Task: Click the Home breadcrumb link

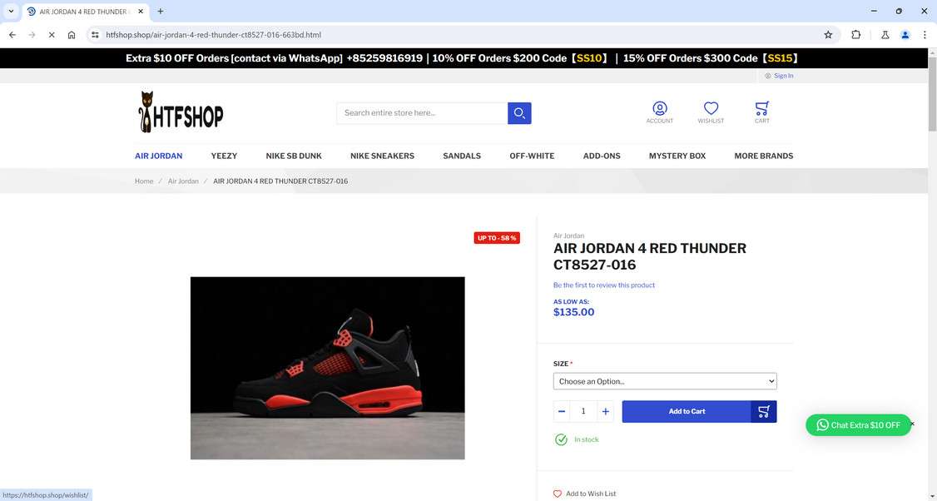Action: coord(144,181)
